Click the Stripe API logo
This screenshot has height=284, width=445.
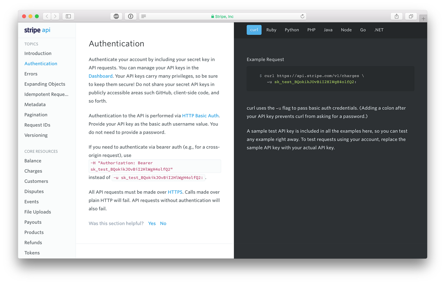(37, 30)
